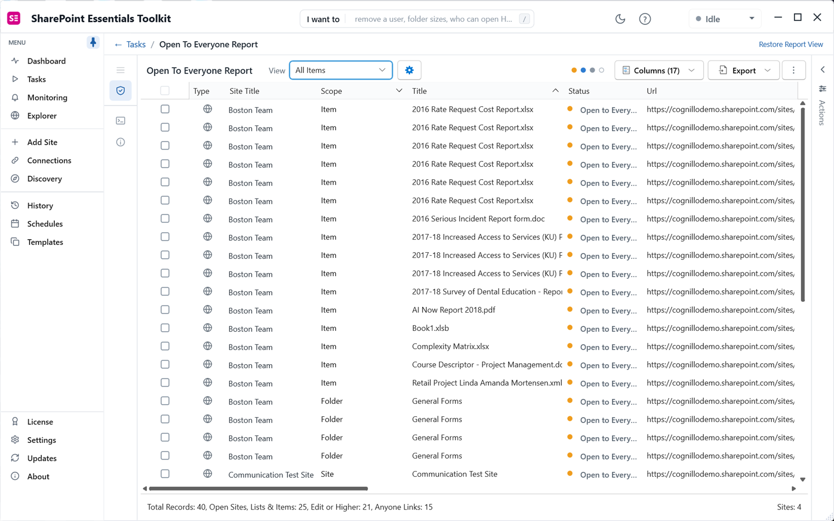The image size is (834, 521).
Task: Click the back arrow beside Tasks
Action: 118,45
